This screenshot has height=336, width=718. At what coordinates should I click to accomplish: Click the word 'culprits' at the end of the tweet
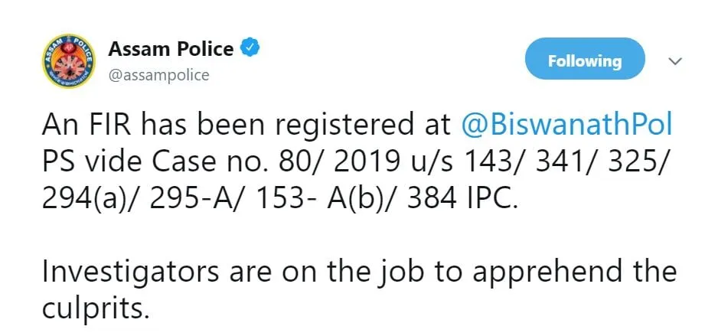click(x=96, y=309)
